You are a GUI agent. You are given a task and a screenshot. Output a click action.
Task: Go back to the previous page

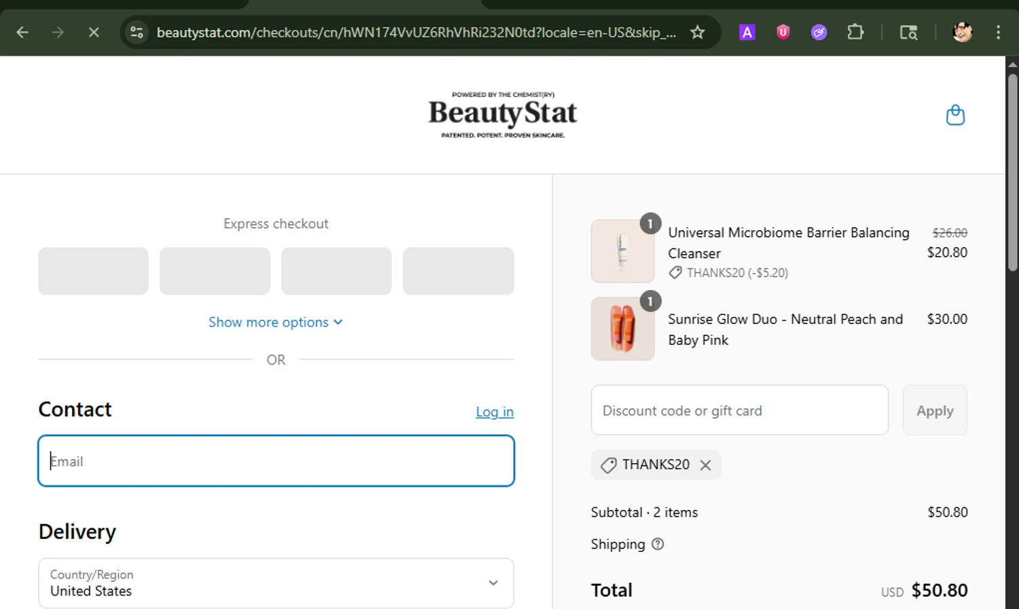point(22,32)
